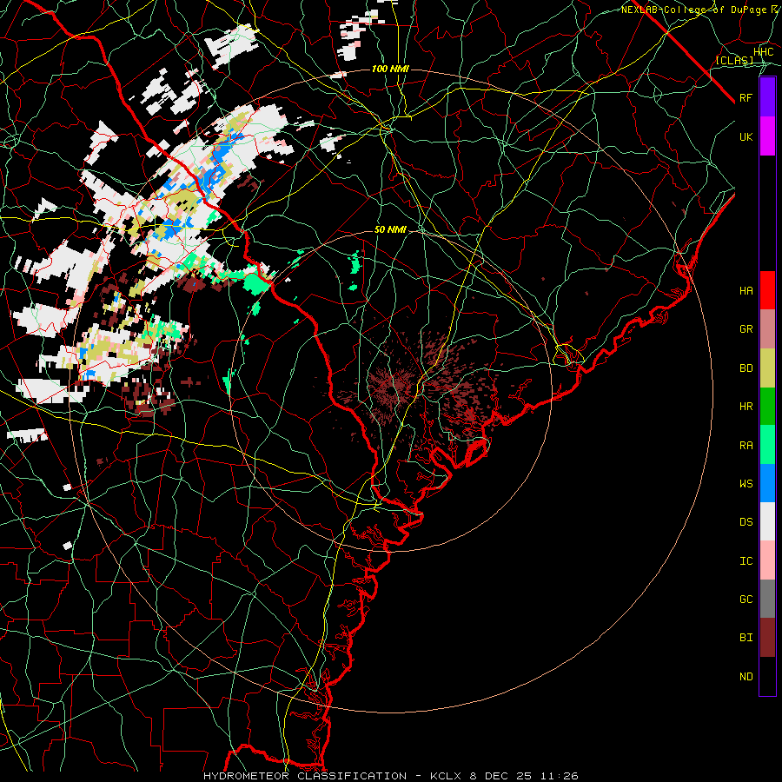Click the HA red legend swatch
782x782 pixels.
pyautogui.click(x=767, y=290)
